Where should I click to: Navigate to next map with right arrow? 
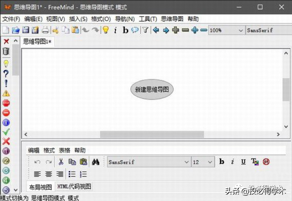[x=166, y=30]
